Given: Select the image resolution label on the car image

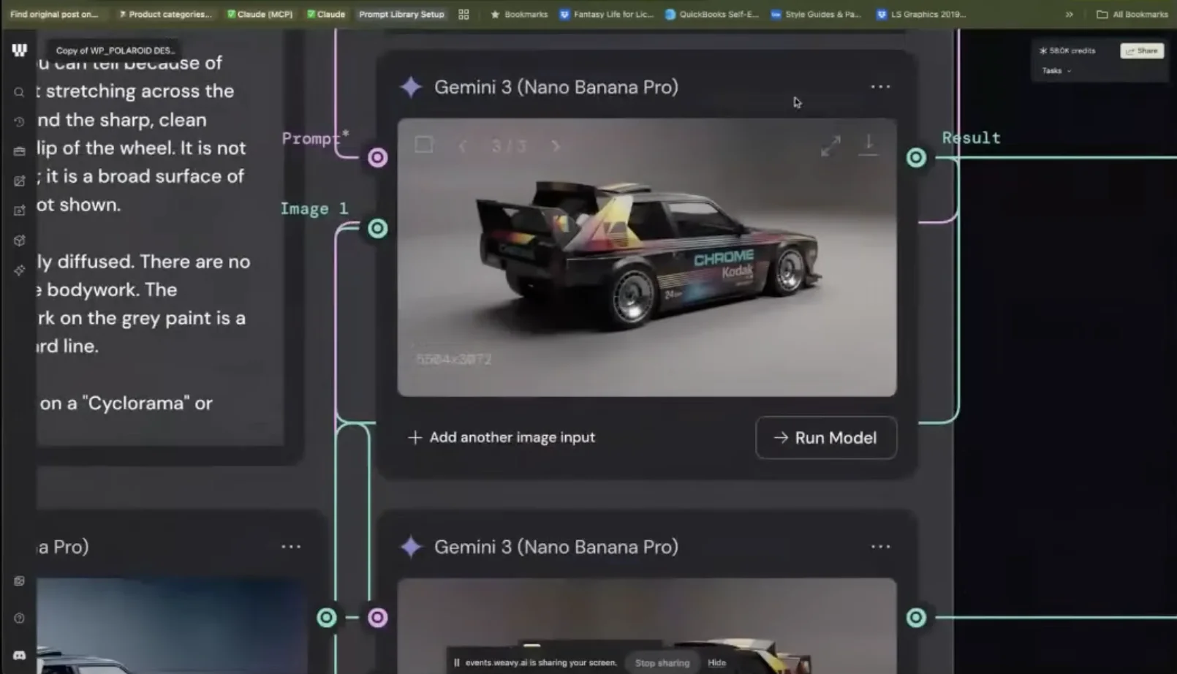Looking at the screenshot, I should coord(453,359).
